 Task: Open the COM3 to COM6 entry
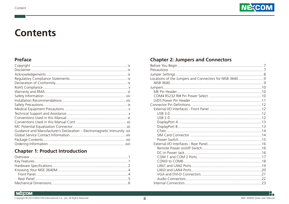211,161
